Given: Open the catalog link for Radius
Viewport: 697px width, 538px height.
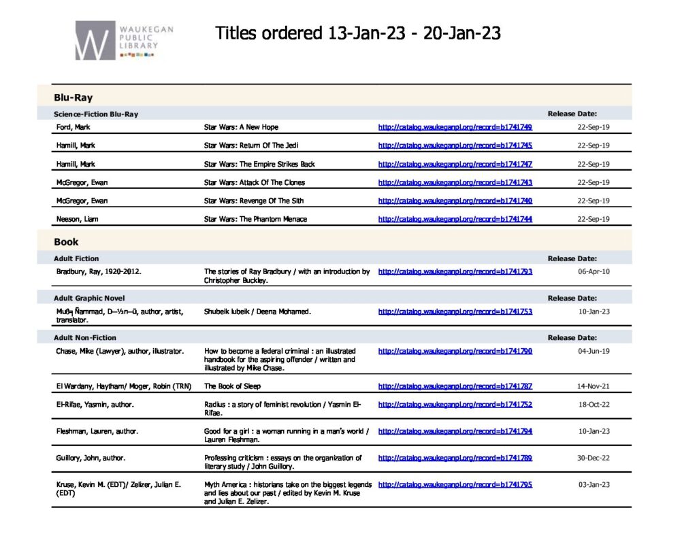Looking at the screenshot, I should 455,404.
